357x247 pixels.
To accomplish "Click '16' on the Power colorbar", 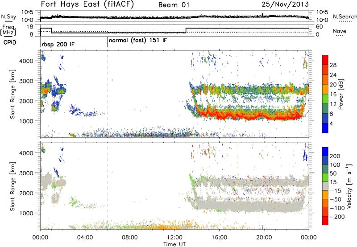I will pos(333,94).
